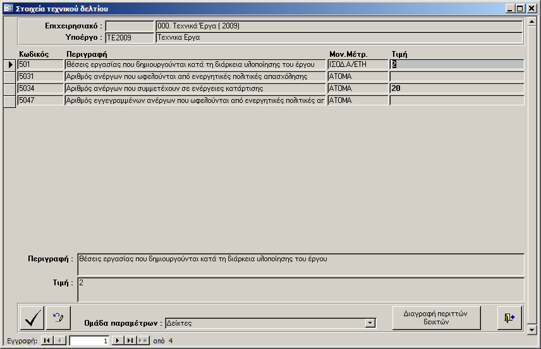Select the description cell of code 5031

pos(195,76)
